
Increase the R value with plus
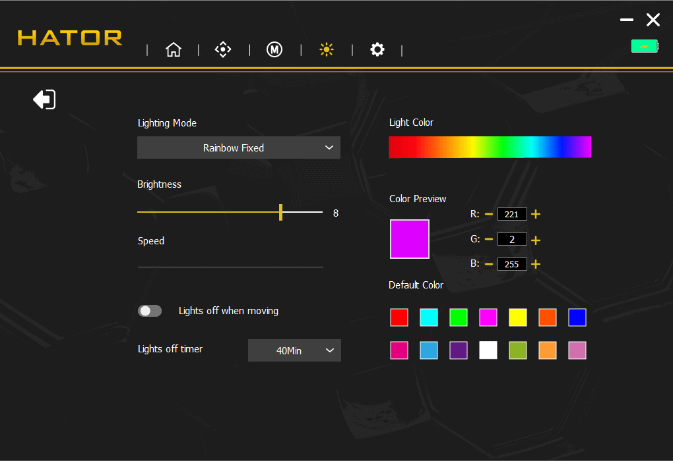click(536, 214)
